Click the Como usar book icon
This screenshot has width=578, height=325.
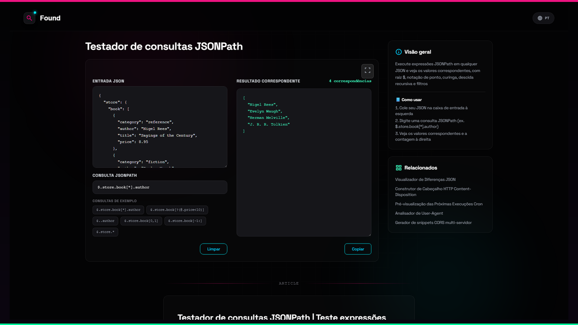coord(398,100)
